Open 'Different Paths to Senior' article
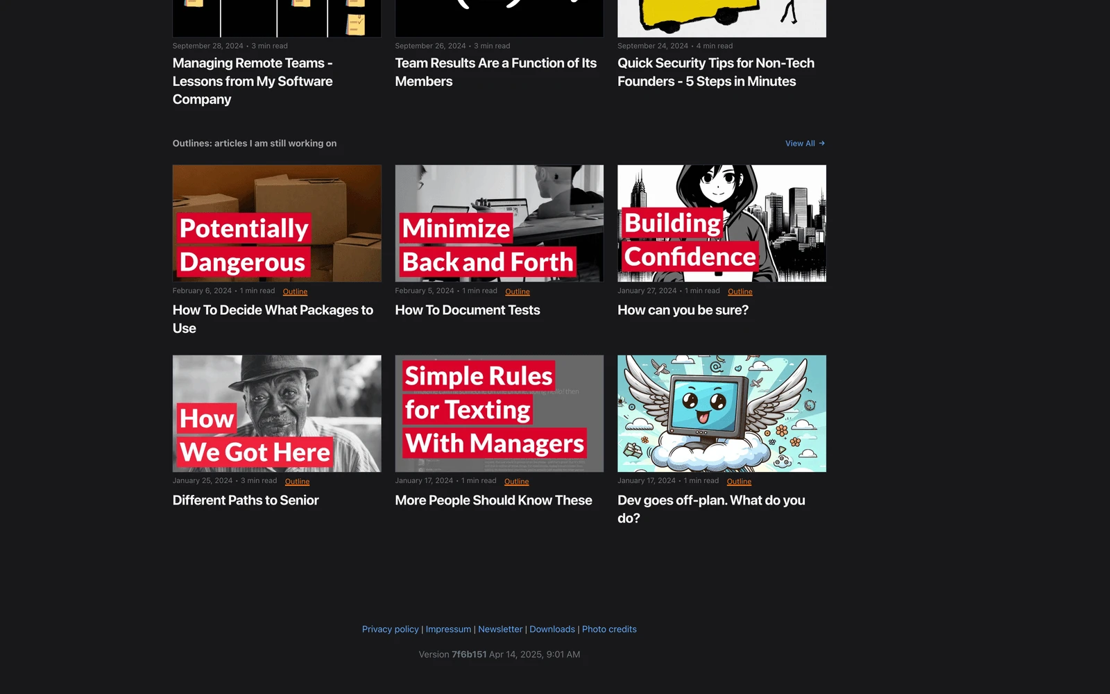Viewport: 1110px width, 694px height. [246, 500]
